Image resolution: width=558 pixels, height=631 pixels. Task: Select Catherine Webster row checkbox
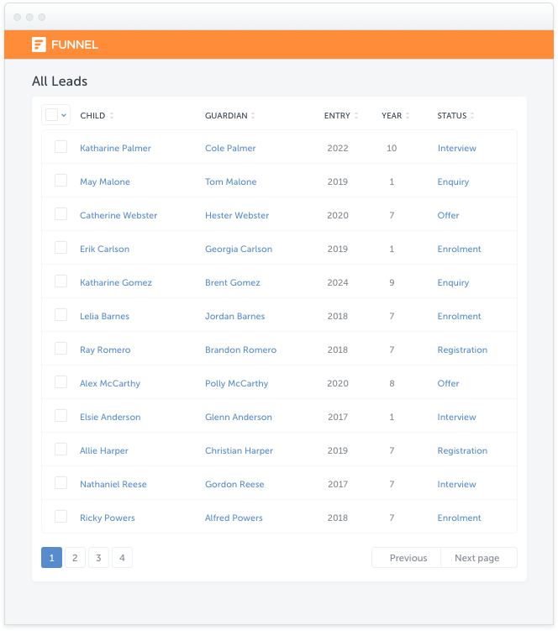coord(61,214)
